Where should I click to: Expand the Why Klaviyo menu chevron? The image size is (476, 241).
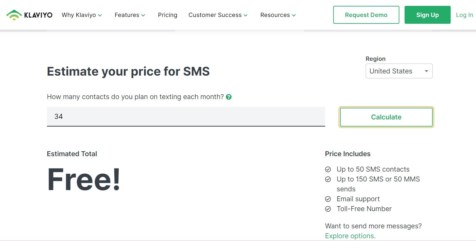pos(100,15)
